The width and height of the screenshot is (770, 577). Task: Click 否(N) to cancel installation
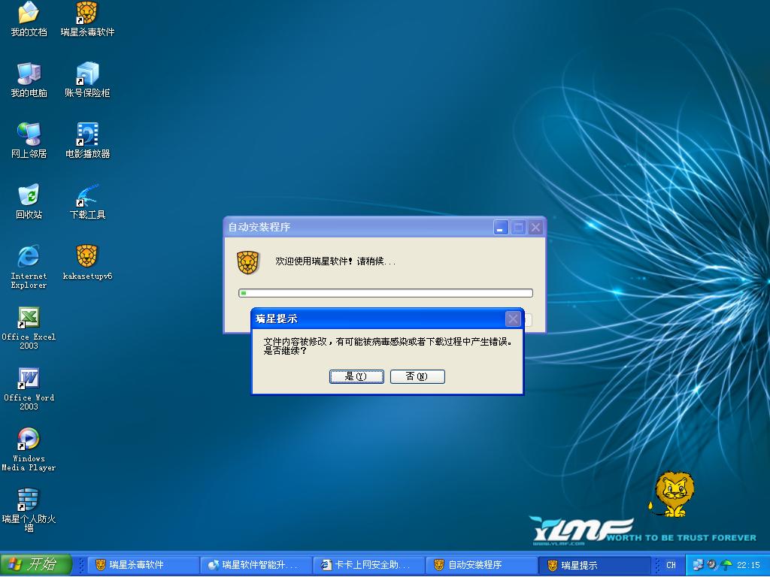(x=417, y=376)
